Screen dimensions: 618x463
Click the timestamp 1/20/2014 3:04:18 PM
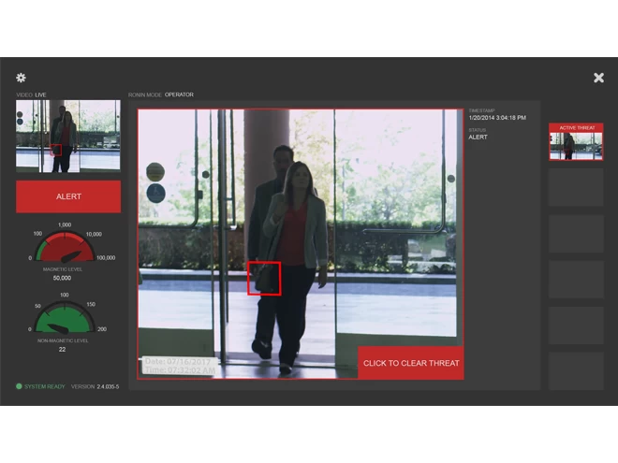[x=497, y=119]
